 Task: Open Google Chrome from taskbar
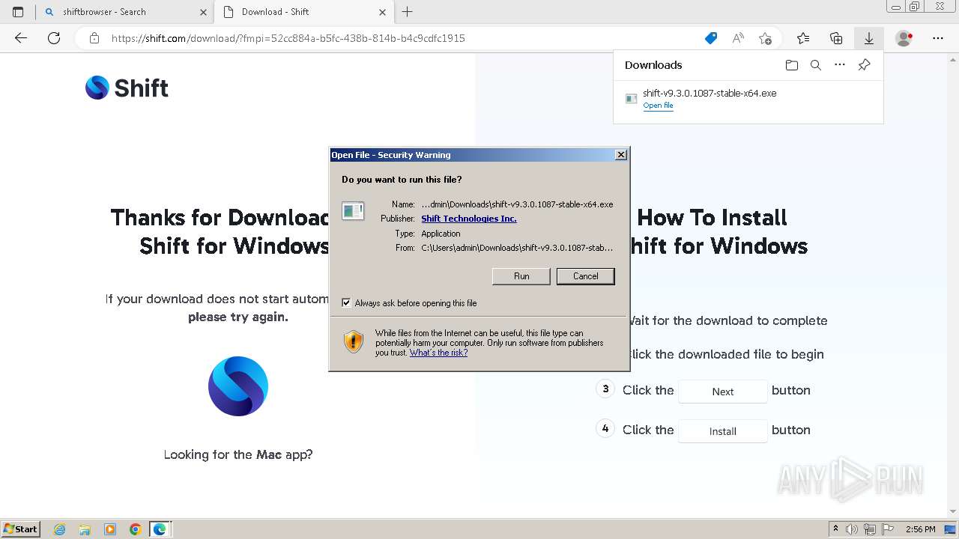point(135,529)
